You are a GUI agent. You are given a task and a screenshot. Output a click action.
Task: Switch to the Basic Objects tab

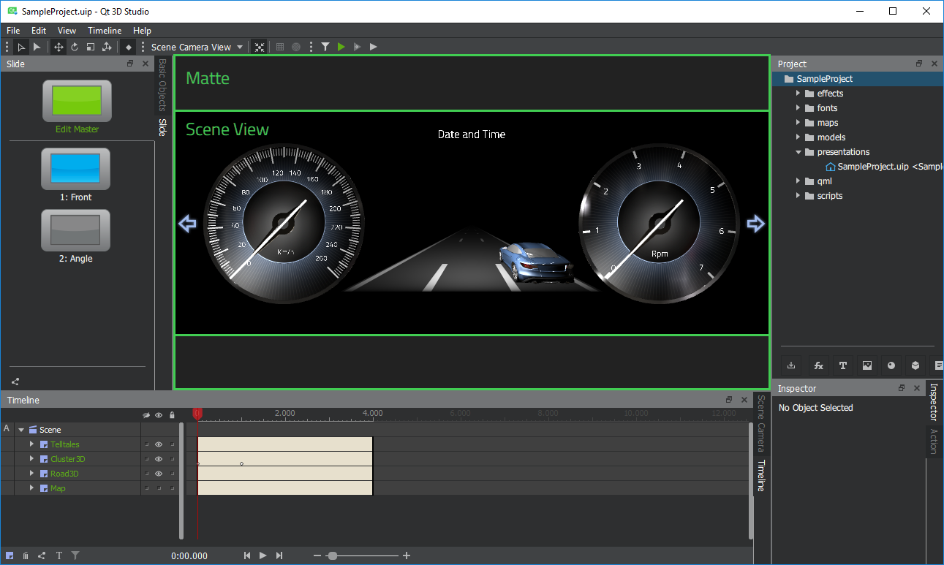[162, 85]
